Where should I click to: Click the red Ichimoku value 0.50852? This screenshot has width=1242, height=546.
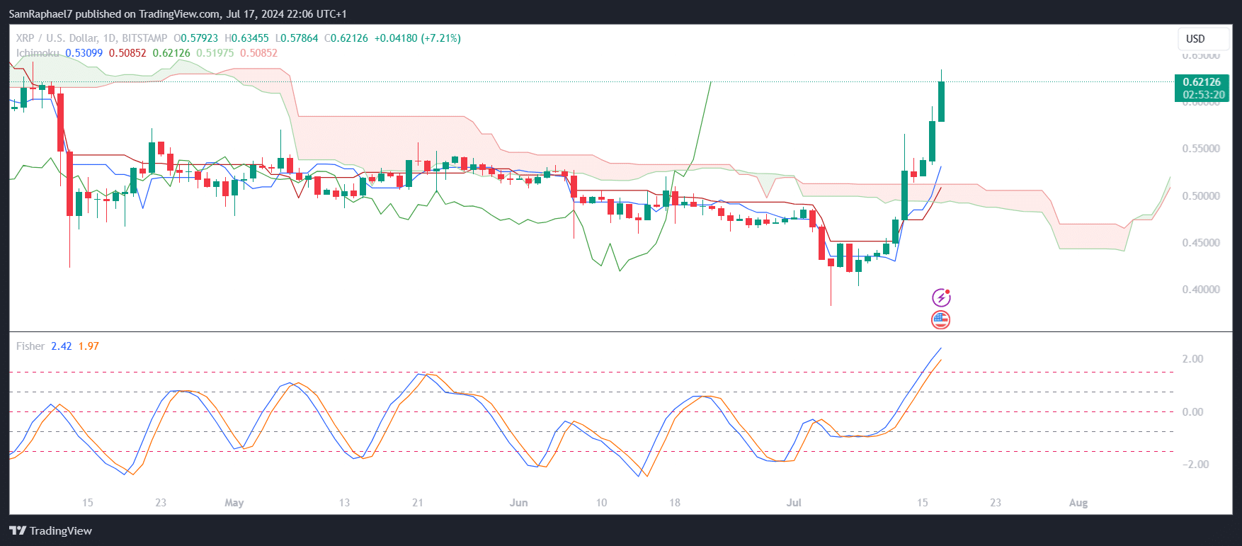tap(127, 53)
